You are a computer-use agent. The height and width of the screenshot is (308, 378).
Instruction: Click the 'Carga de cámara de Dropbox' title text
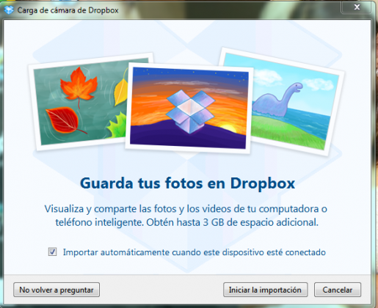pyautogui.click(x=68, y=10)
